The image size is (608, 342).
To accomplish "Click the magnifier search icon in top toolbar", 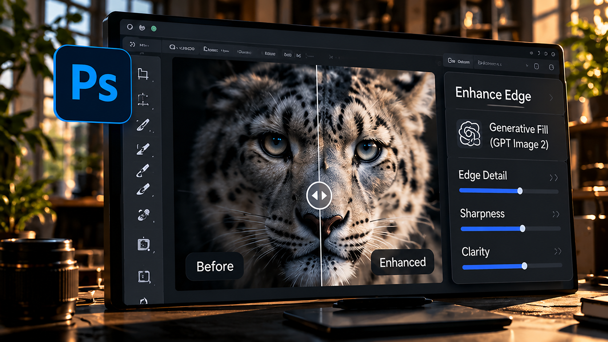I will click(172, 47).
